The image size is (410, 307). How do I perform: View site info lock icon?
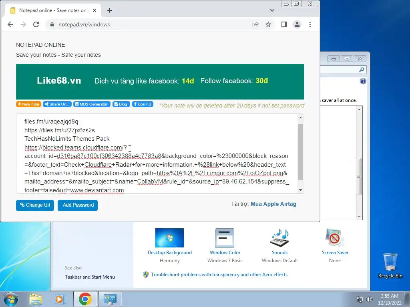52,24
